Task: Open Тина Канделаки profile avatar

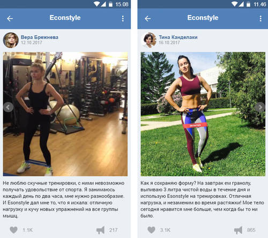Action: [x=148, y=40]
